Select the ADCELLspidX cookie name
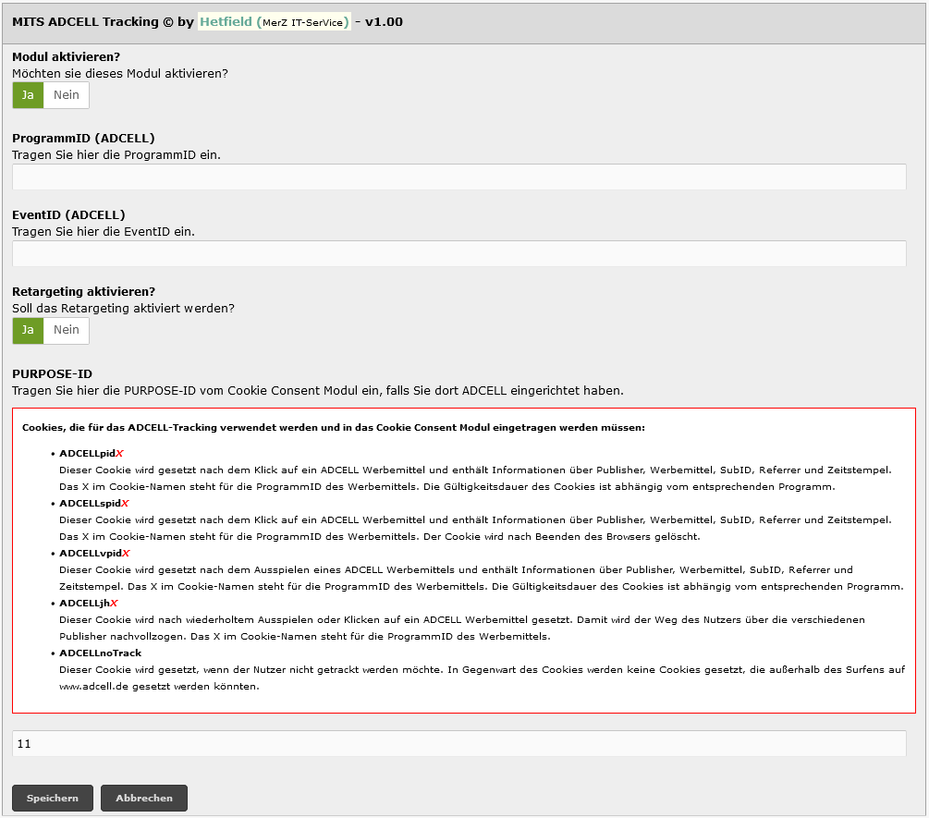 pos(94,503)
